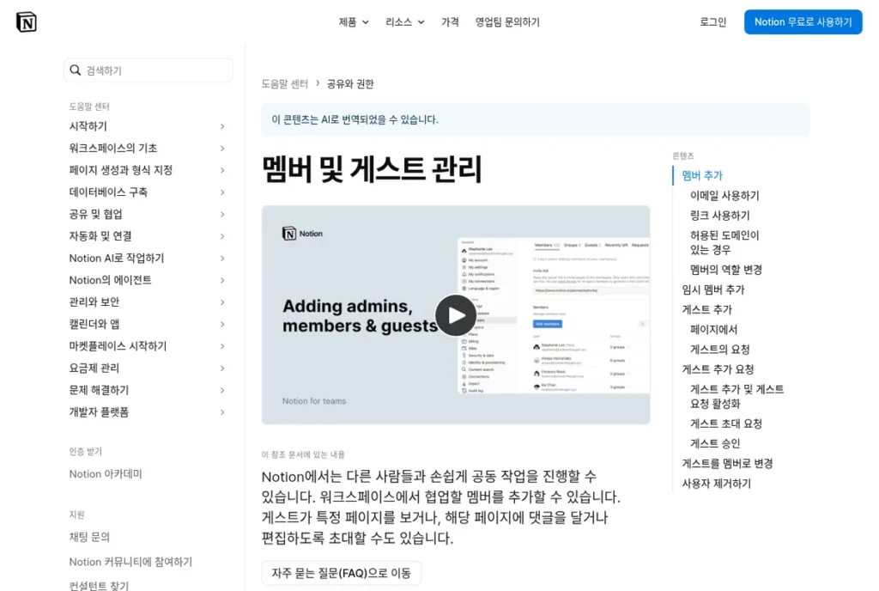The image size is (879, 591).
Task: Jump to 게스트 승인 section
Action: 715,443
